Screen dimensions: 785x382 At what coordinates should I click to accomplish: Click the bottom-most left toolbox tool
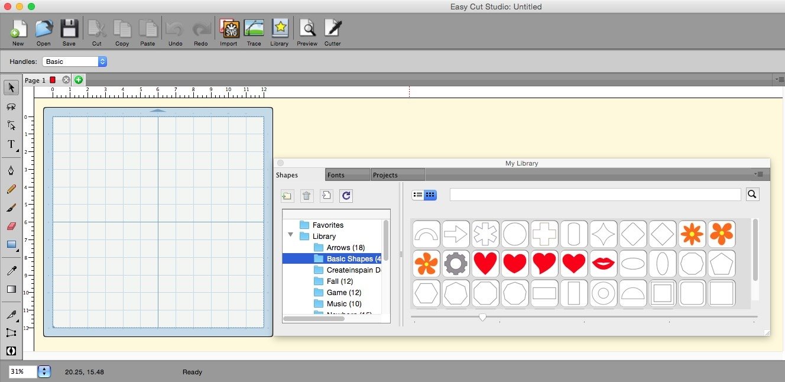[x=11, y=351]
